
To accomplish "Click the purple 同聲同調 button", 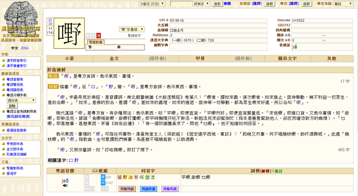I will [170, 189].
